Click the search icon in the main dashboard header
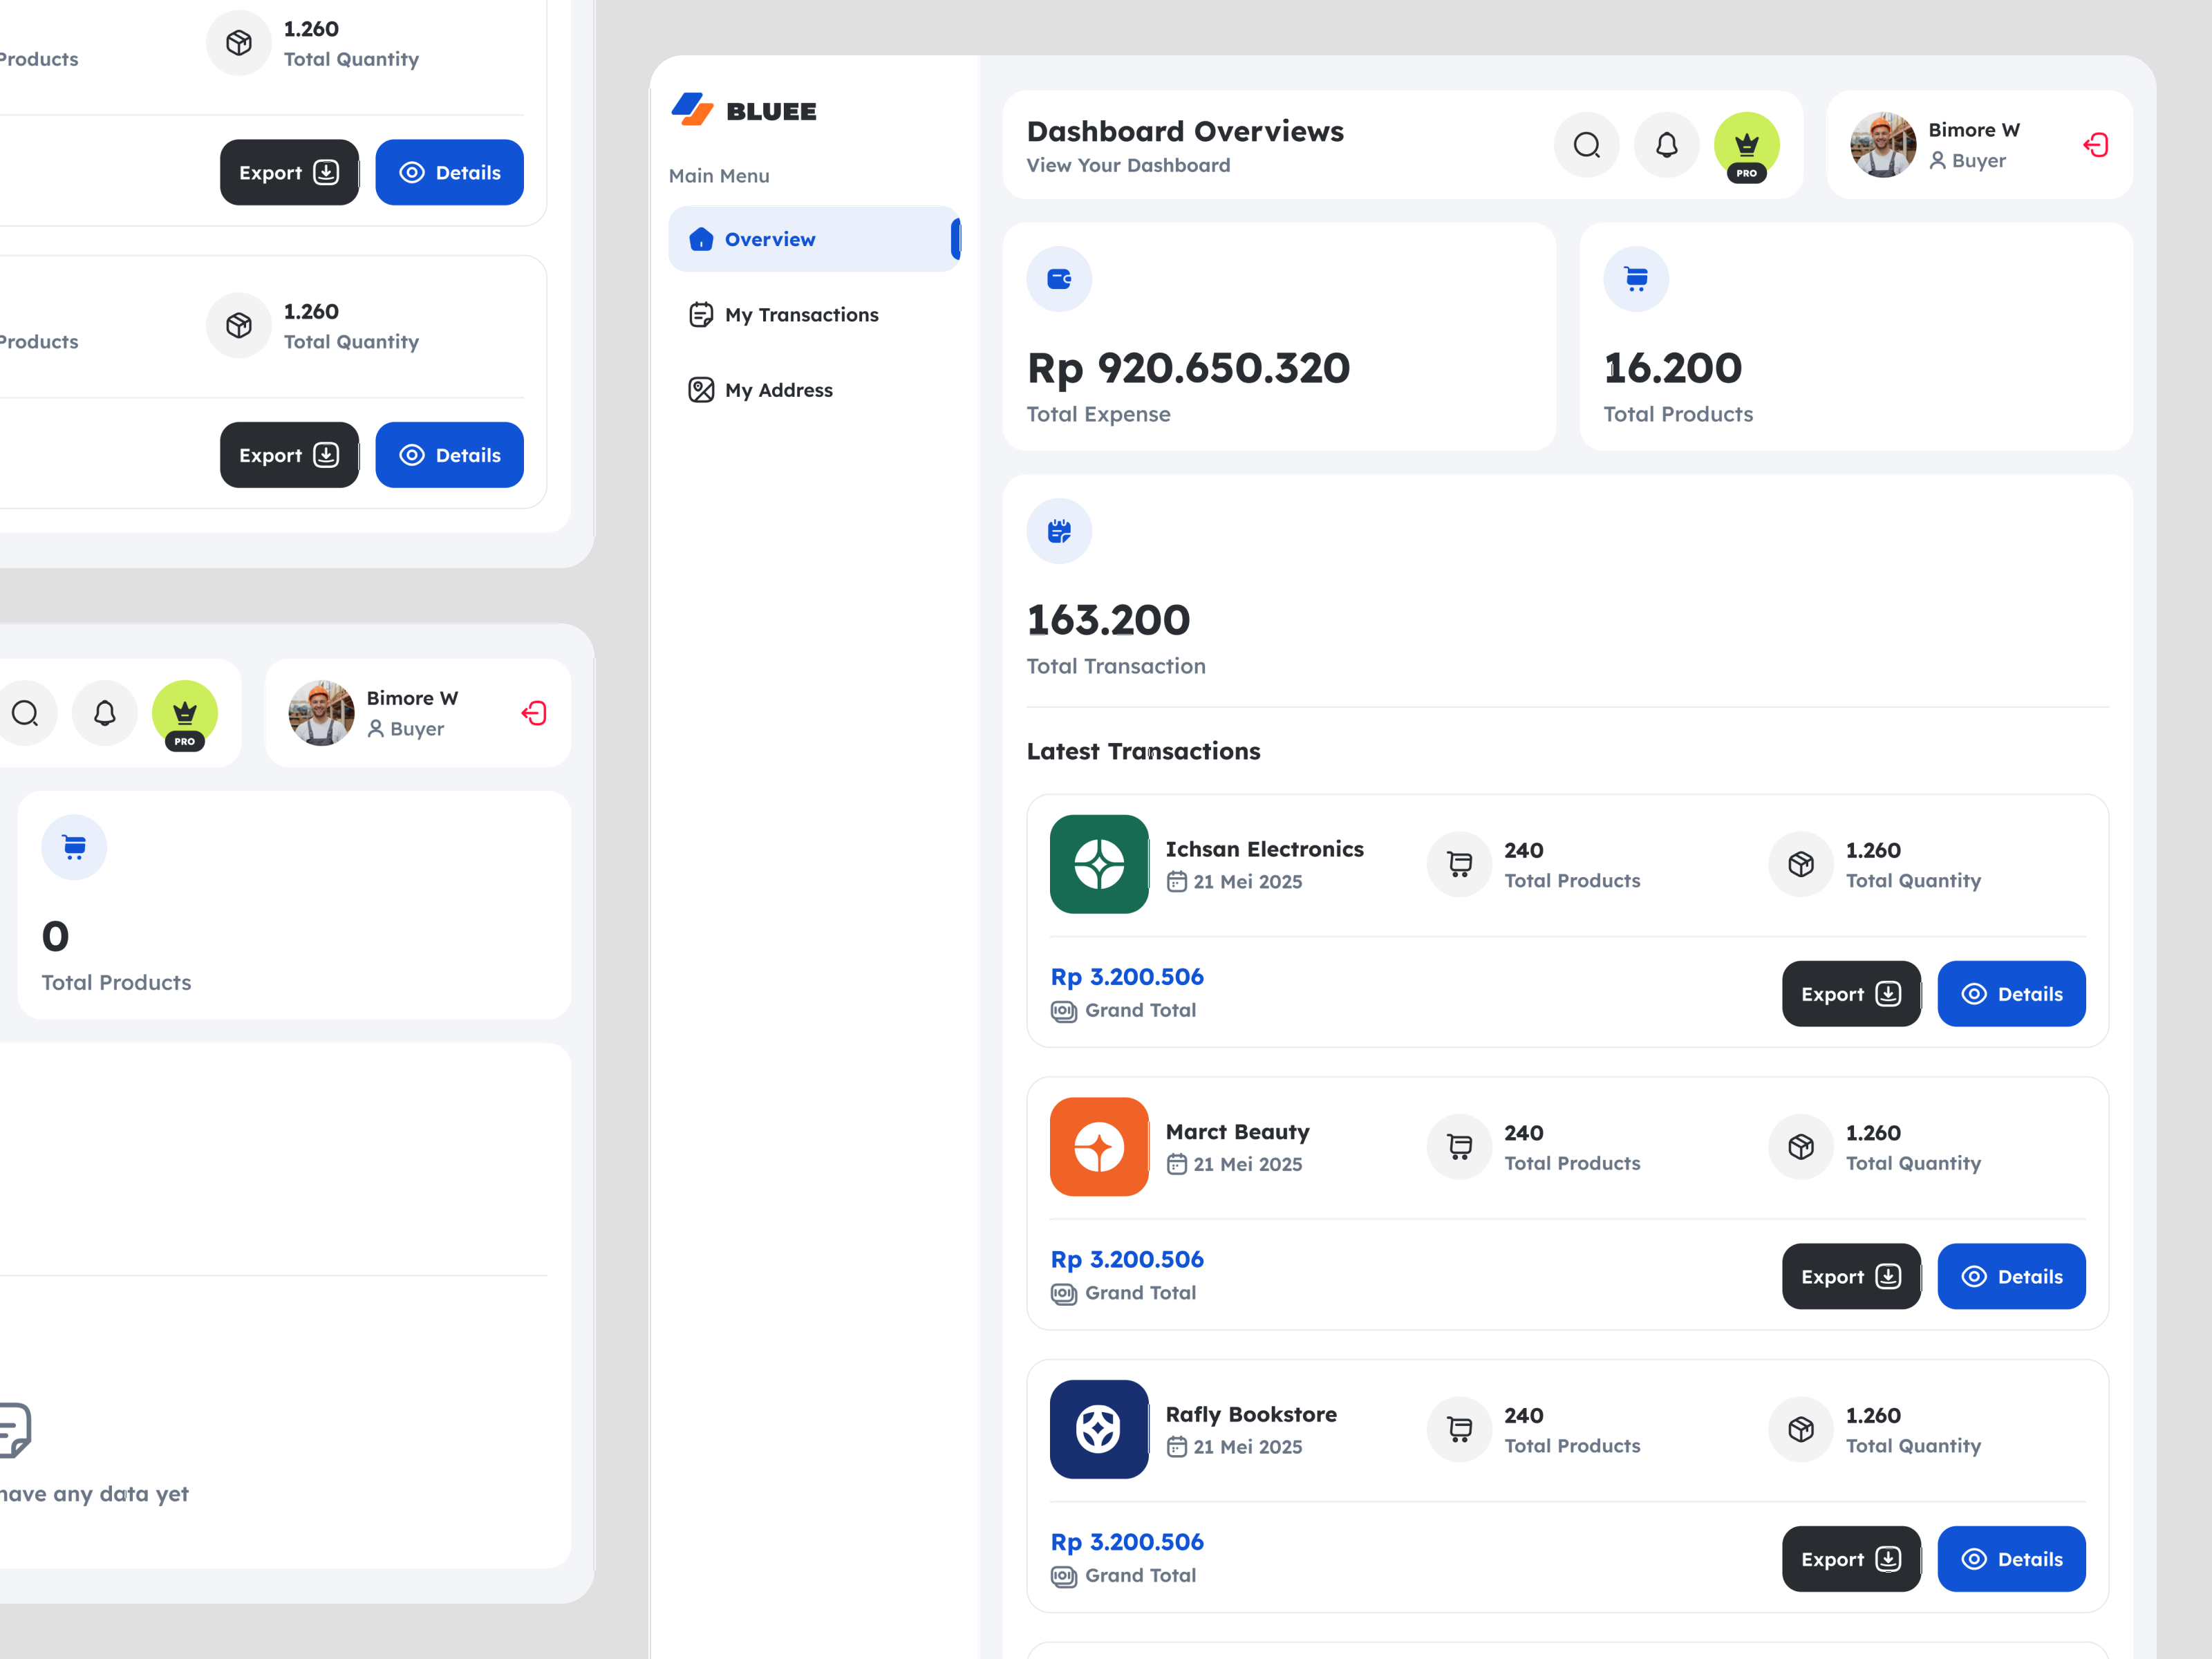 pos(1587,145)
